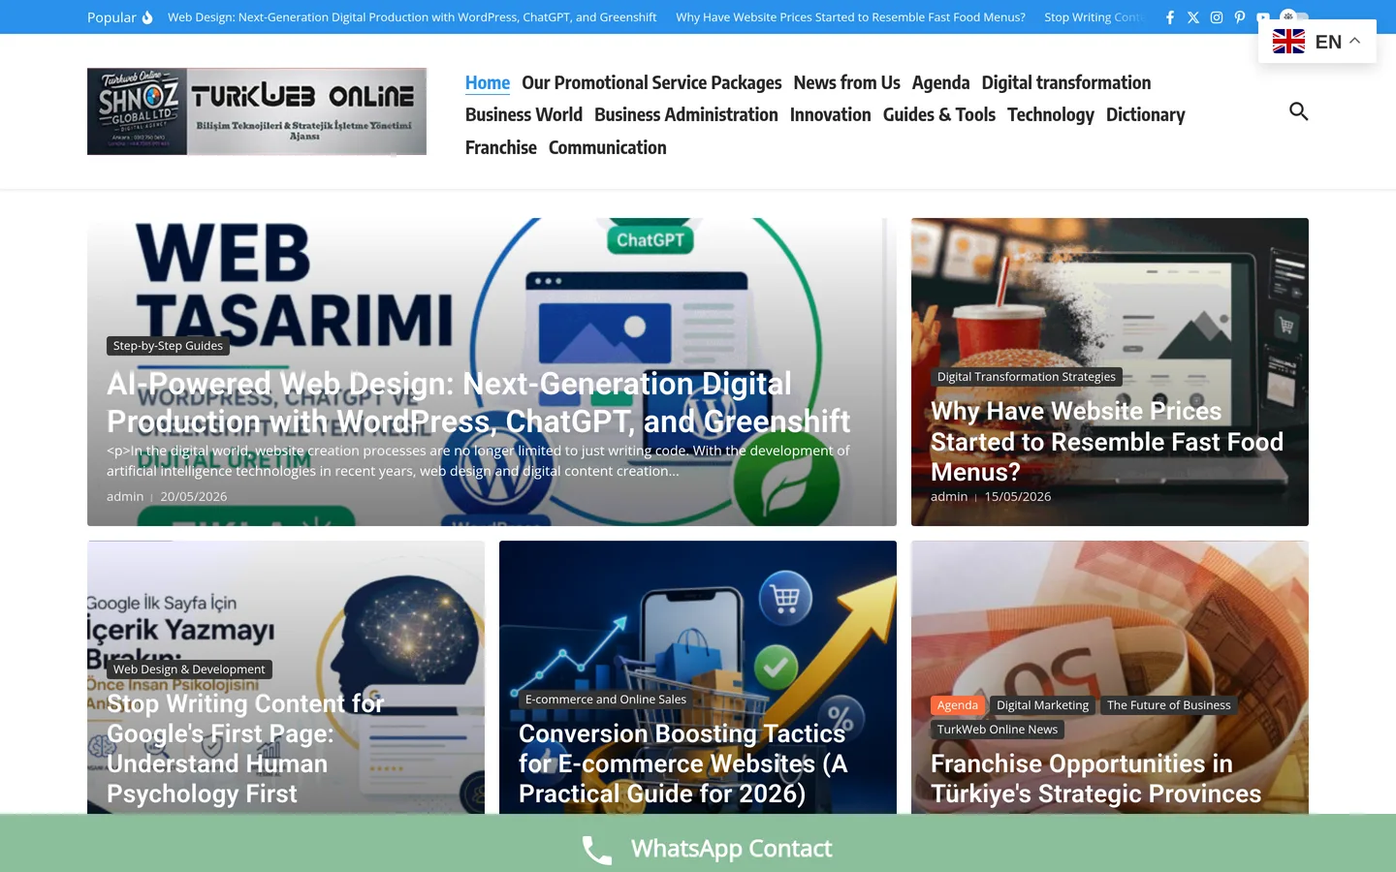Expand the EN language selector chevron
Viewport: 1396px width, 872px height.
coord(1355,41)
